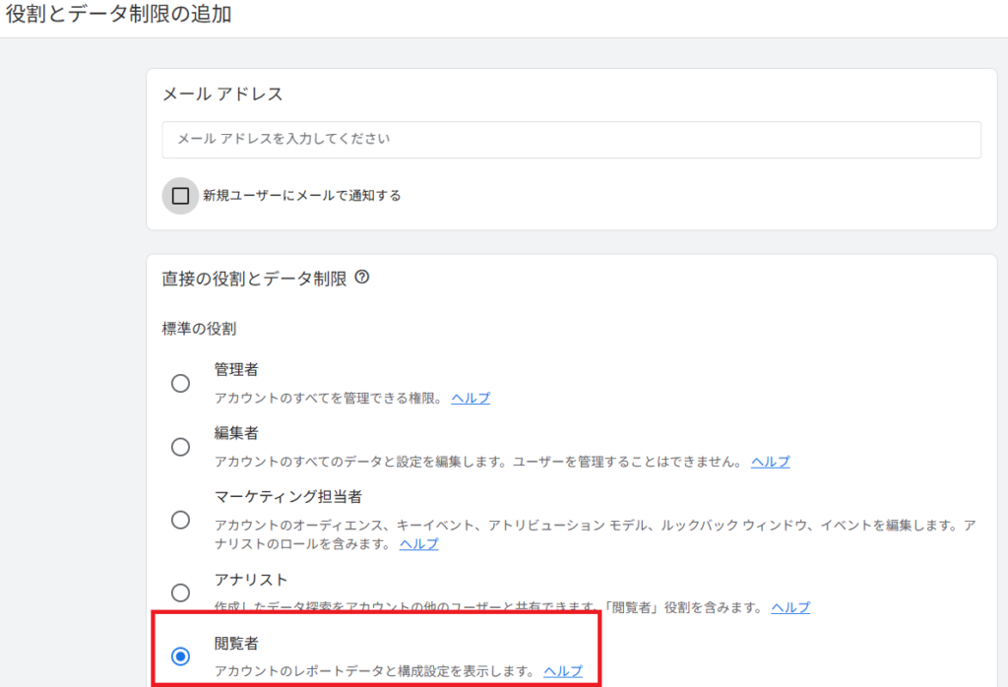Click the 新規ユーザーにメールで通知する label text

pos(301,196)
